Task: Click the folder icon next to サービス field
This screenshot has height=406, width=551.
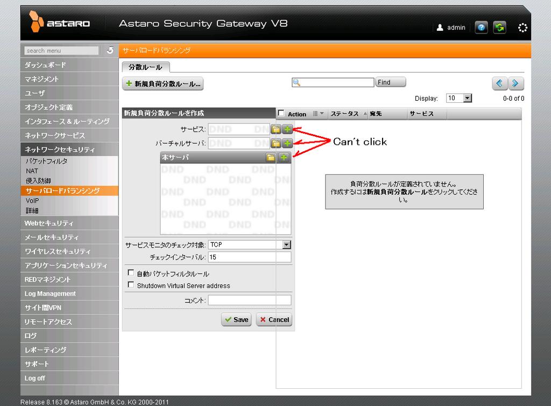Action: [x=275, y=129]
